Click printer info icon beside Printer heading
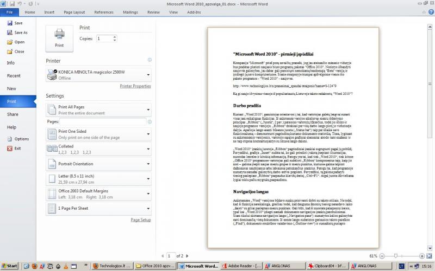The width and height of the screenshot is (435, 271). click(150, 60)
